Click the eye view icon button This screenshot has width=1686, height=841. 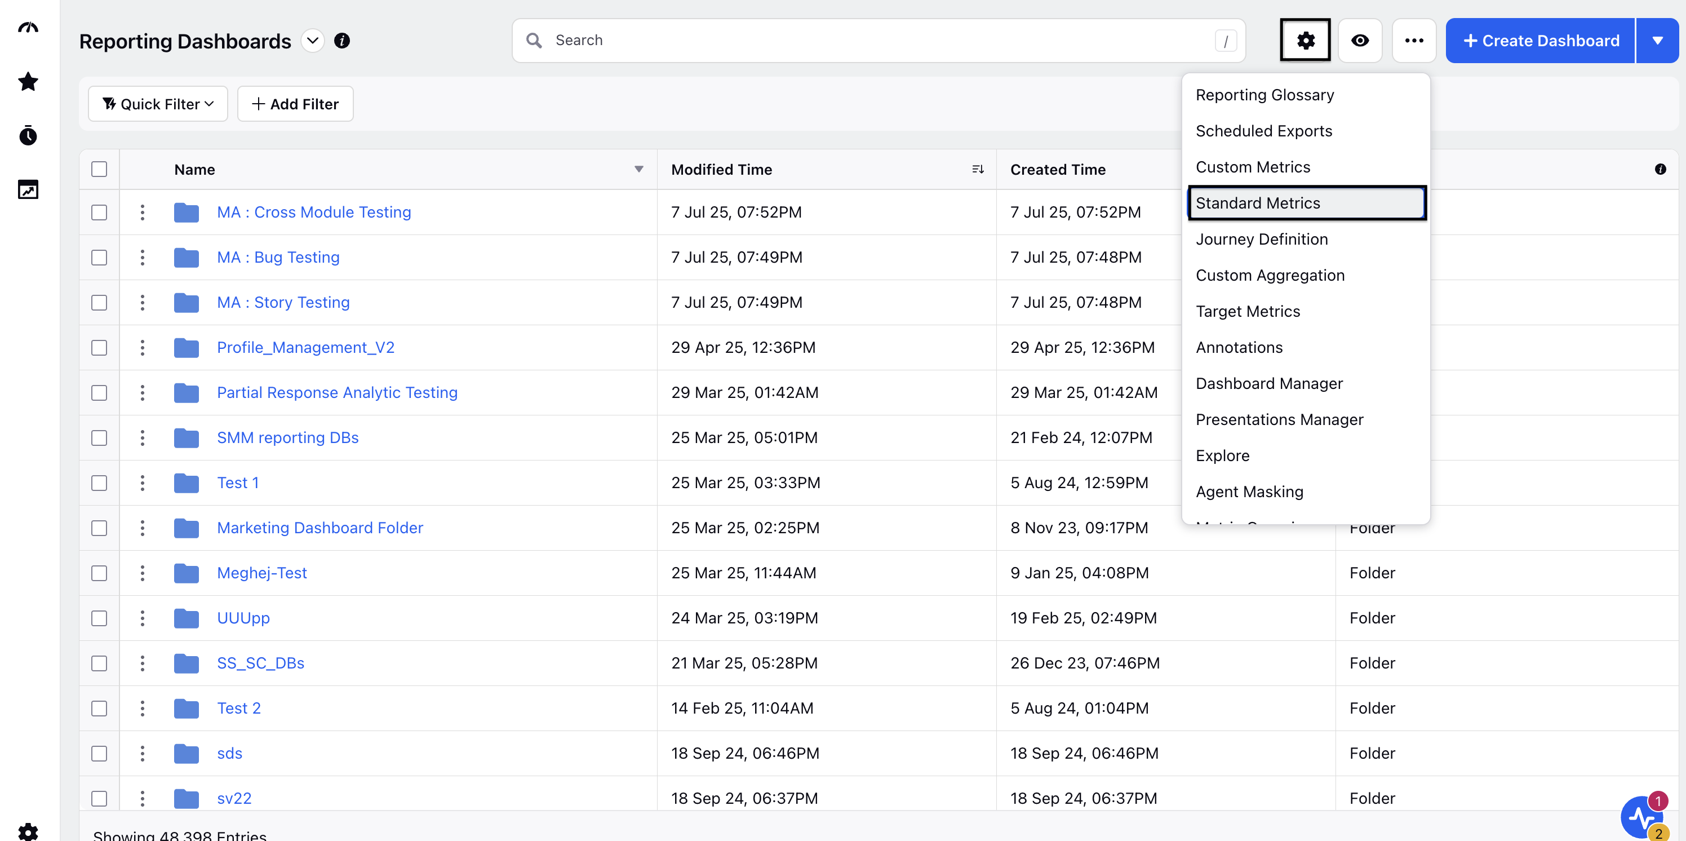tap(1359, 41)
